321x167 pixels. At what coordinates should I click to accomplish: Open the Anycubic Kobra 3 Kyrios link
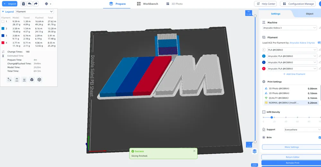(x=302, y=43)
